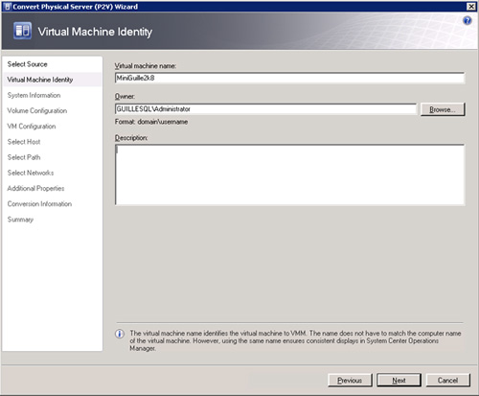This screenshot has height=396, width=479.
Task: Go to the Summary step
Action: [x=20, y=220]
